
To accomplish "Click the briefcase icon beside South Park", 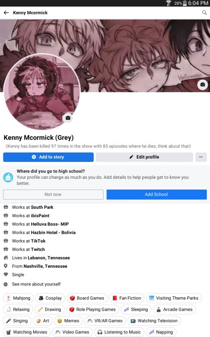I will click(x=6, y=207).
